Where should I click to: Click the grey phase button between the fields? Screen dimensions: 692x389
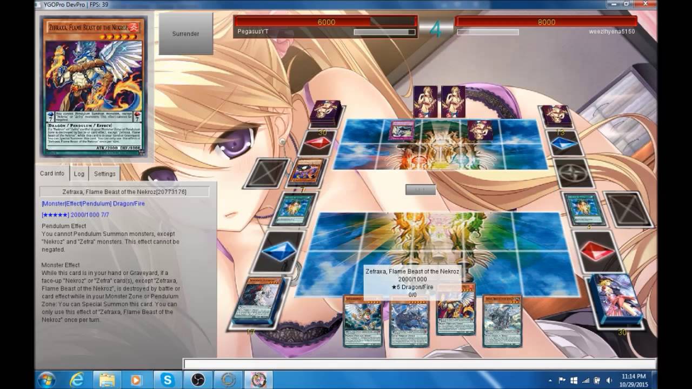click(x=420, y=190)
